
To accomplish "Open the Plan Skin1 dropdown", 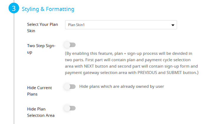I will point(121,25).
